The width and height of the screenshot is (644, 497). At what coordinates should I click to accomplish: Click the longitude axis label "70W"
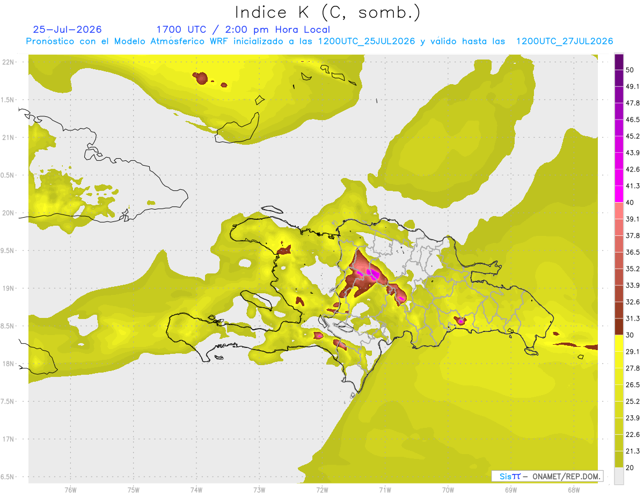tap(448, 490)
